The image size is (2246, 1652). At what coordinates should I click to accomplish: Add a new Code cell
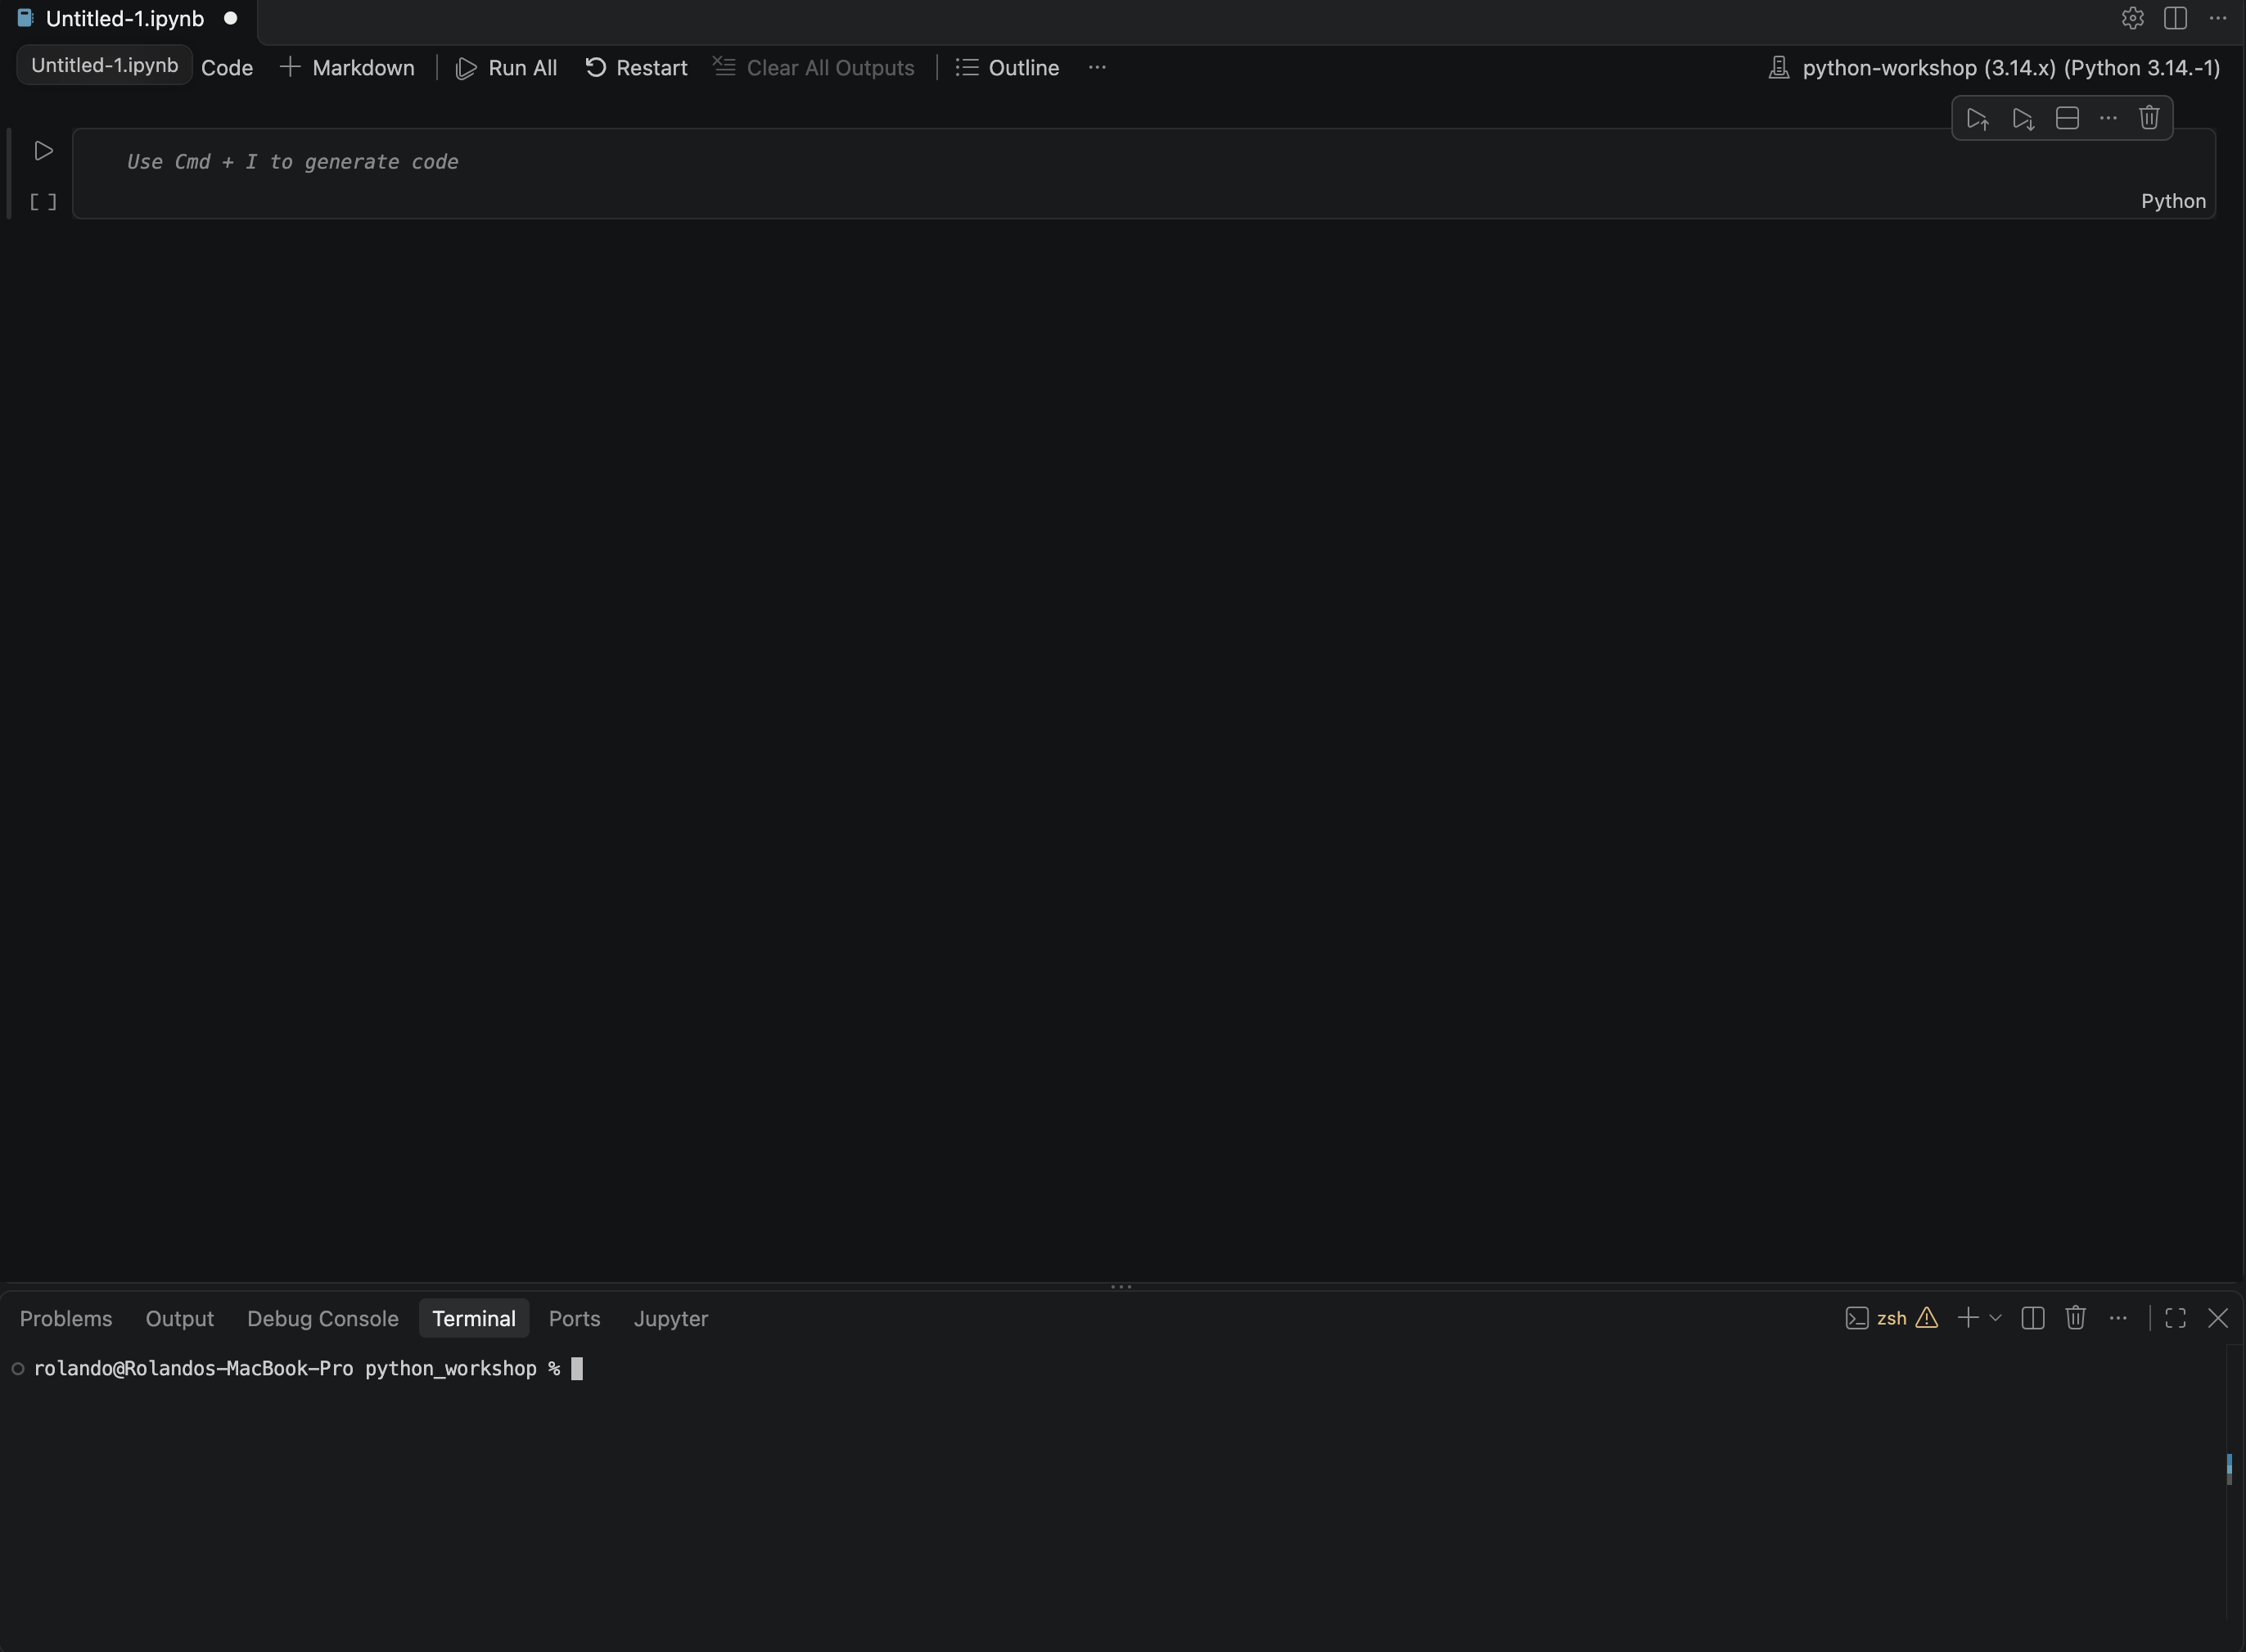click(x=227, y=68)
